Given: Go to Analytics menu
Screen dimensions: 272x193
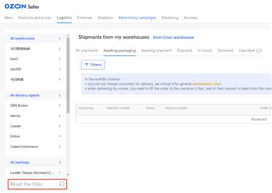Looking at the screenshot, I should tap(105, 18).
